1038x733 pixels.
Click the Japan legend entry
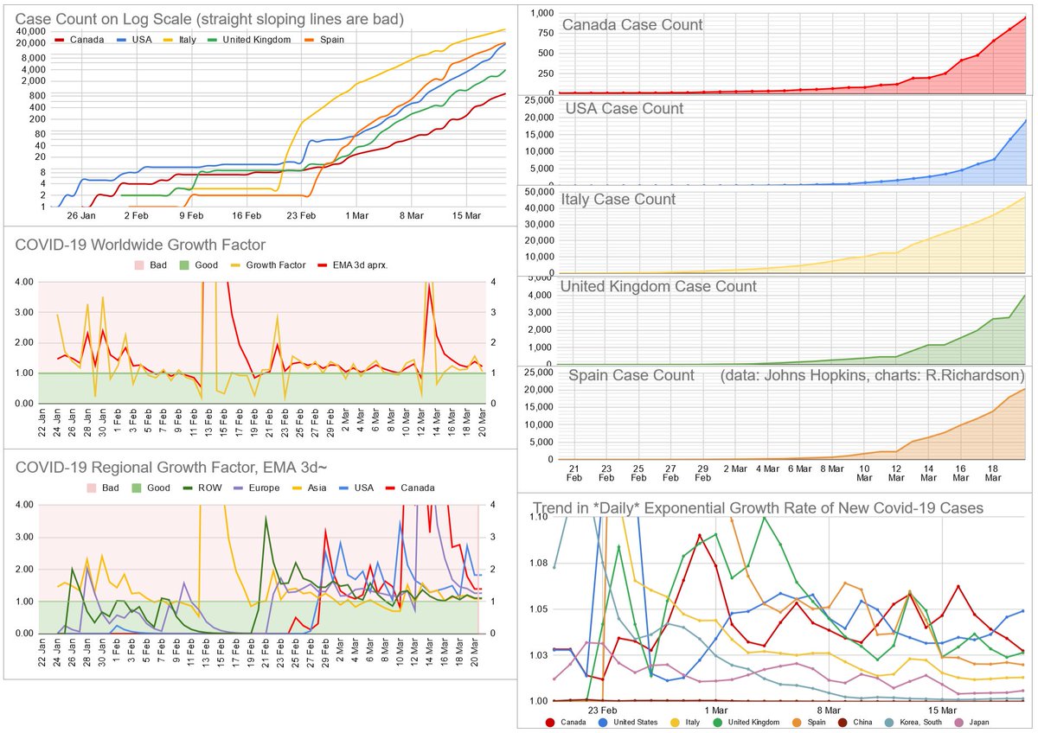pos(973,722)
